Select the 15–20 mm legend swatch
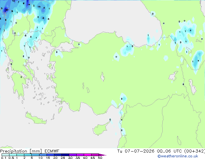The image size is (205, 159). [x=50, y=155]
